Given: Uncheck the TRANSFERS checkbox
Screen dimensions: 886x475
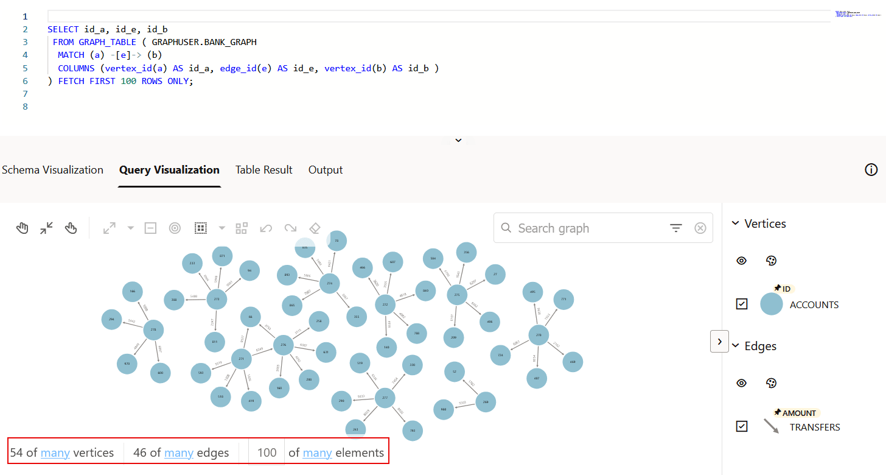Looking at the screenshot, I should (741, 426).
